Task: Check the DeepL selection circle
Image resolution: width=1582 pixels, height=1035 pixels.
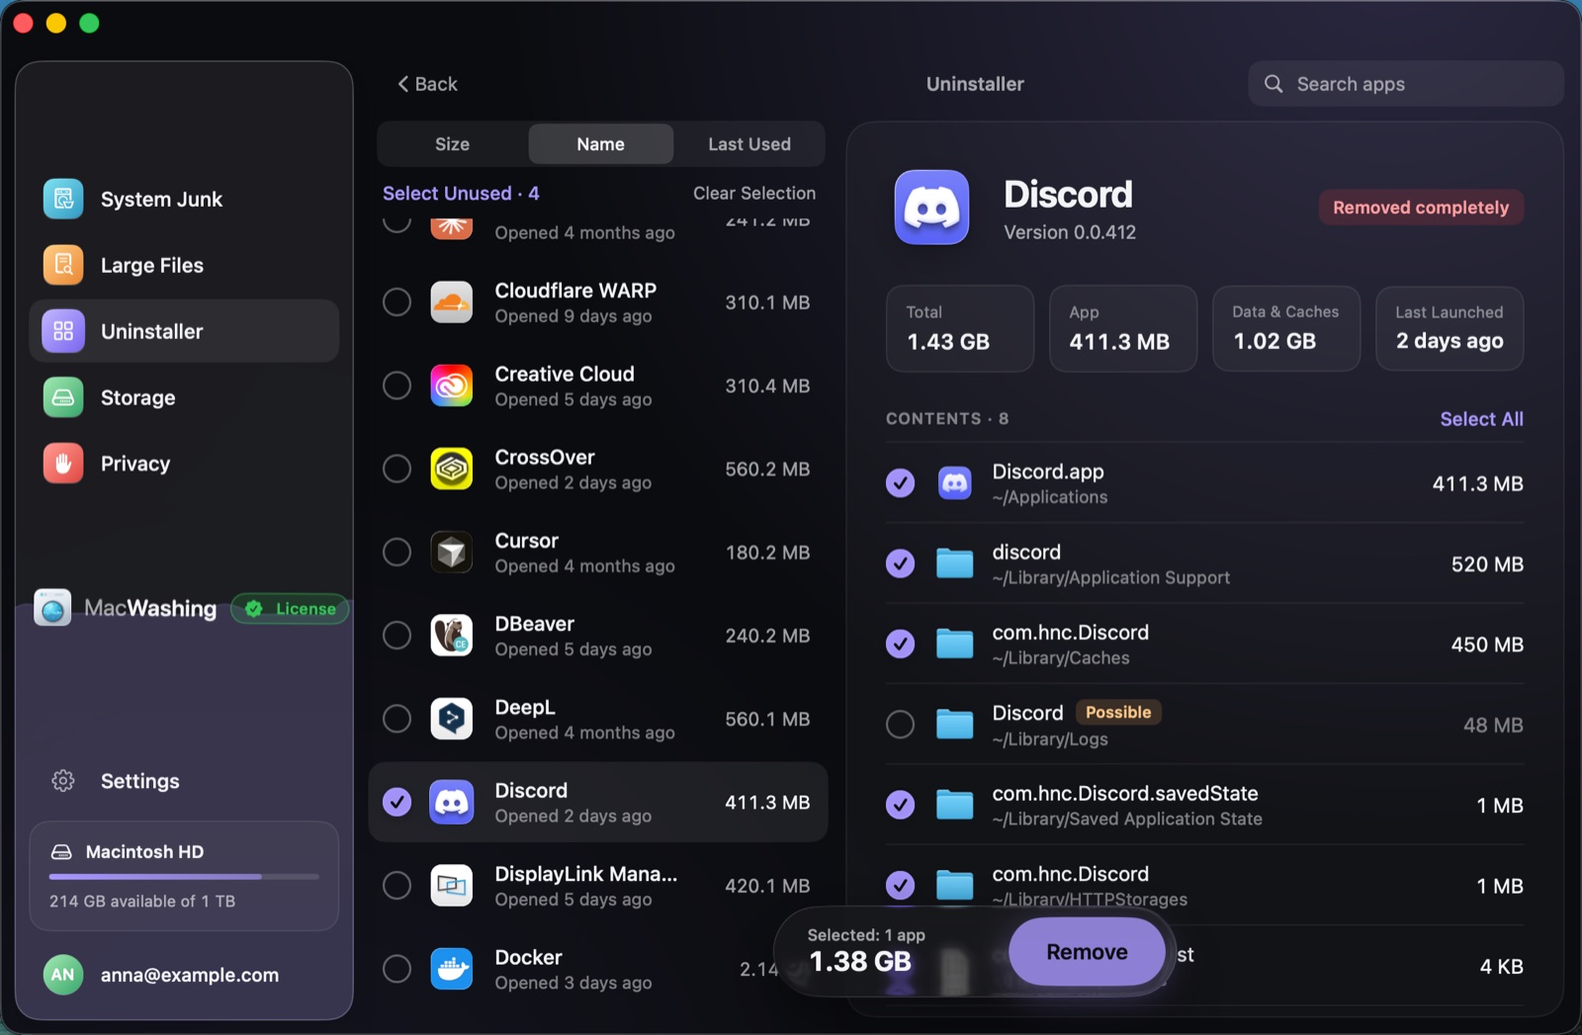Action: [396, 719]
